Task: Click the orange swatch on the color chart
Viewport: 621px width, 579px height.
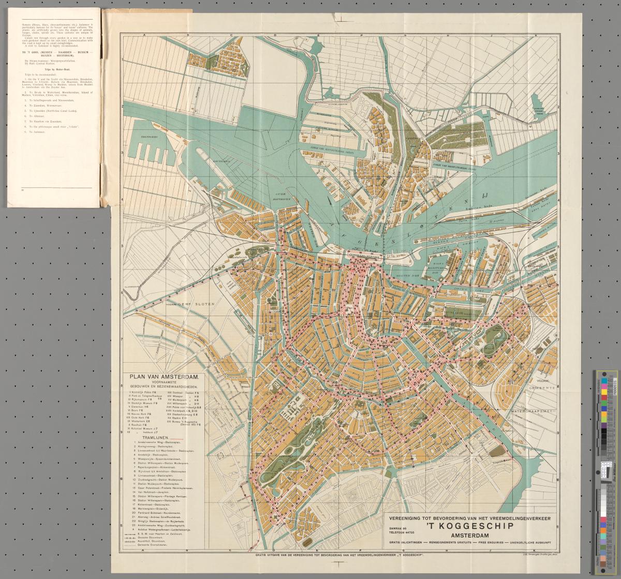Action: click(604, 414)
